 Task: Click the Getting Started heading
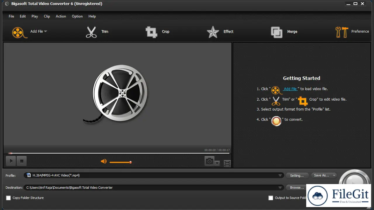pyautogui.click(x=302, y=78)
